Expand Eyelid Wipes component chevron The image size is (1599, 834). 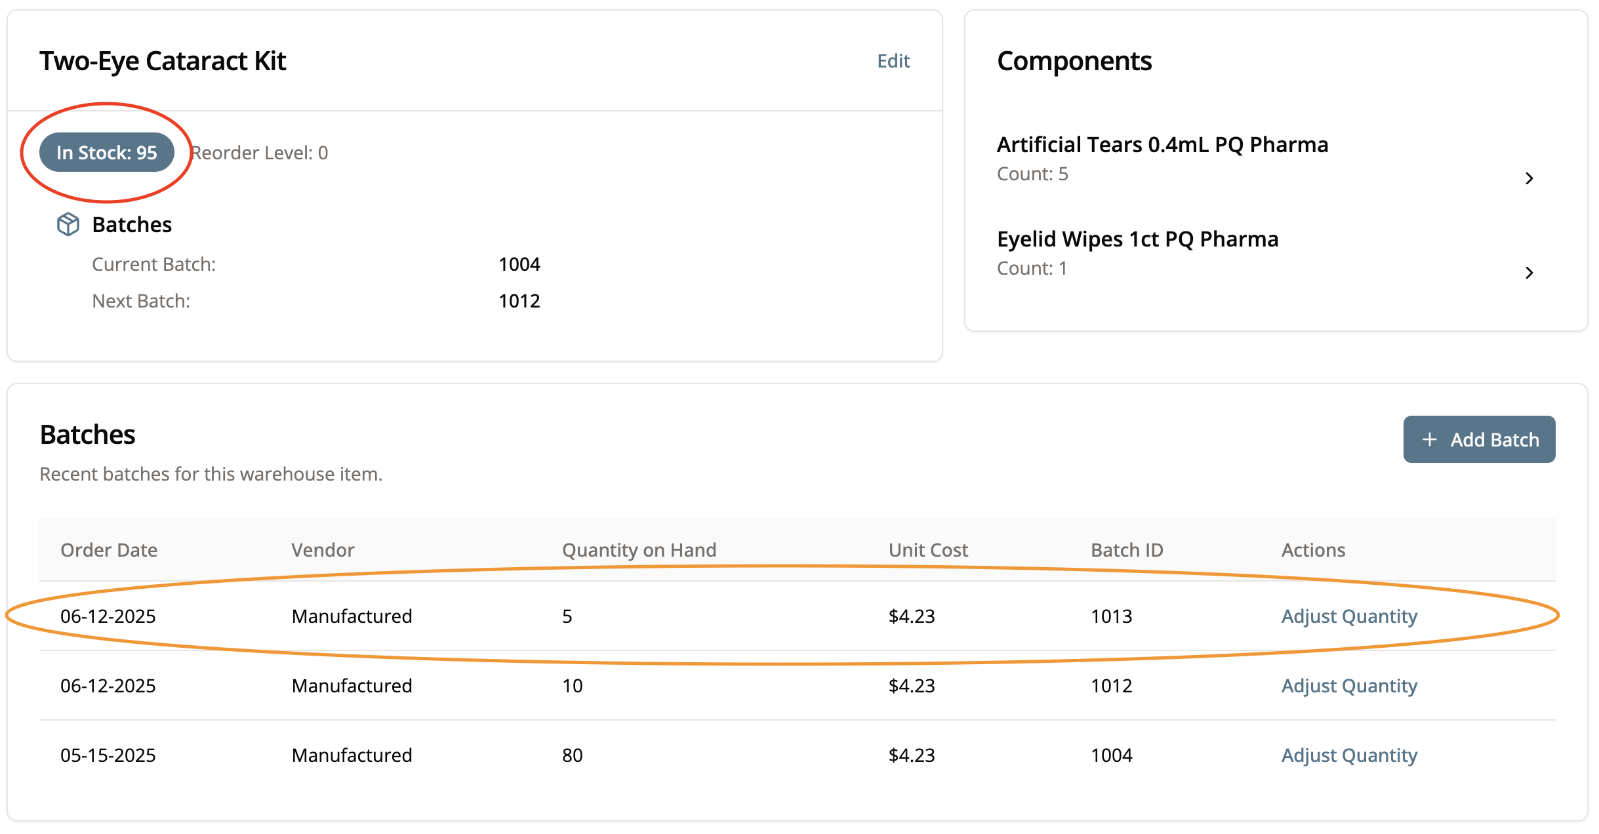1529,273
